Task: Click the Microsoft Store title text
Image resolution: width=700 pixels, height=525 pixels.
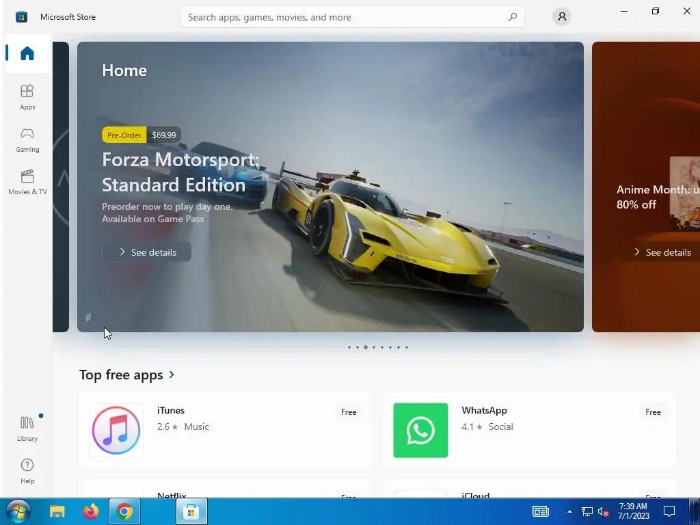Action: tap(68, 17)
